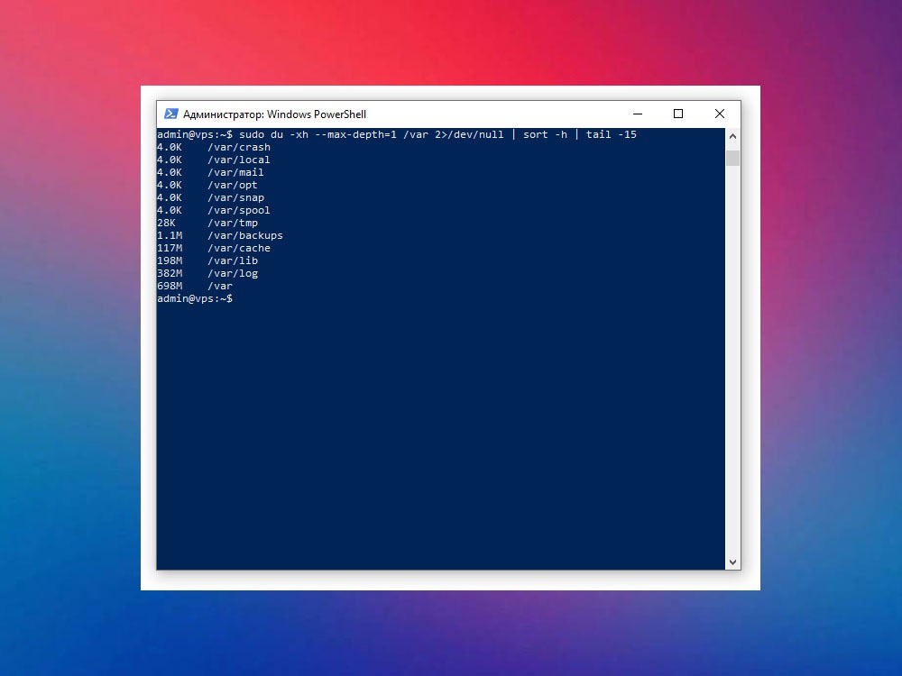
Task: Click the title text 'Администратор: Windows PowerShell'
Action: click(274, 114)
